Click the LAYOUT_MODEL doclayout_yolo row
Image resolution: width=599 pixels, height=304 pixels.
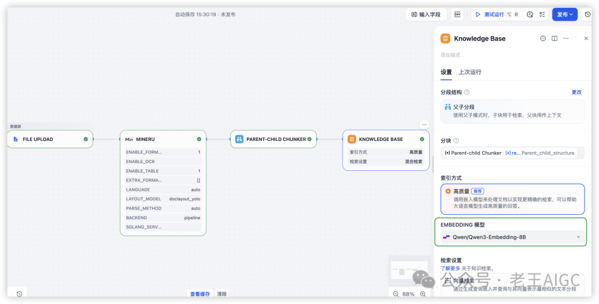pos(163,199)
